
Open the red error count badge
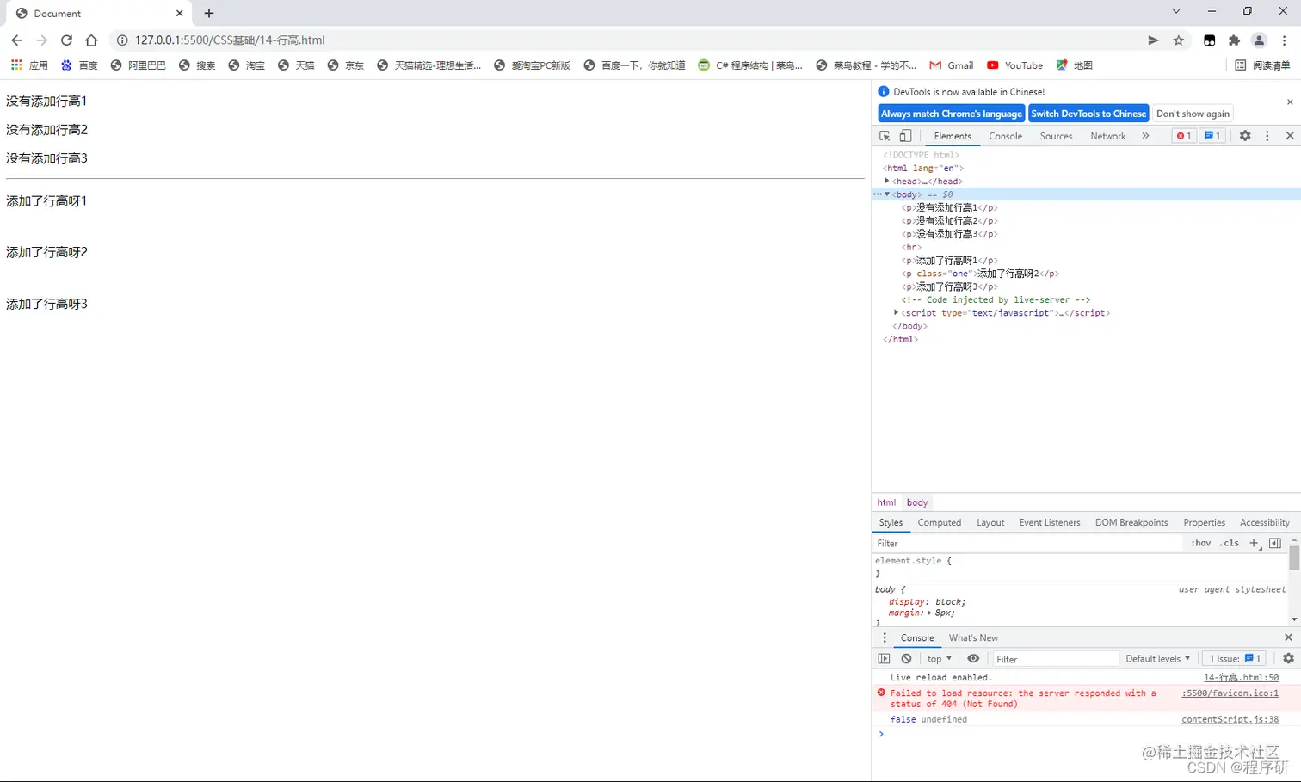(1183, 136)
